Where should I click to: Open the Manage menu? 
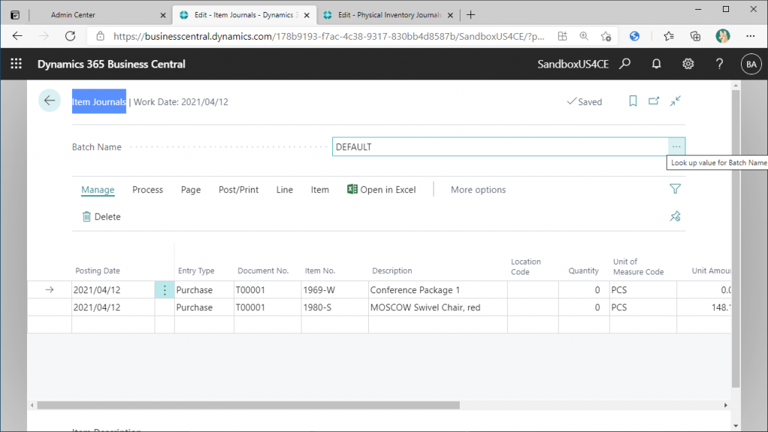98,190
